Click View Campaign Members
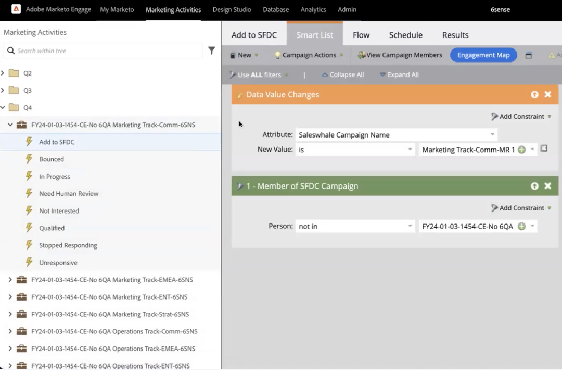562x373 pixels. click(400, 55)
